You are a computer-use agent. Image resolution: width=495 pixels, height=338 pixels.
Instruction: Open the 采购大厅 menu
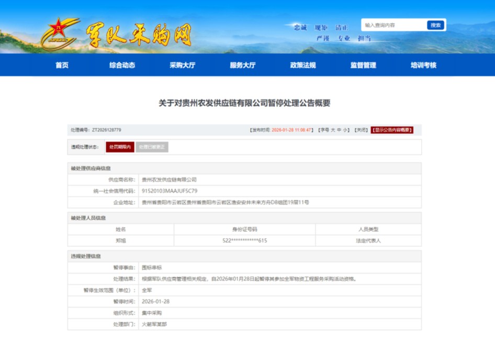(x=182, y=65)
